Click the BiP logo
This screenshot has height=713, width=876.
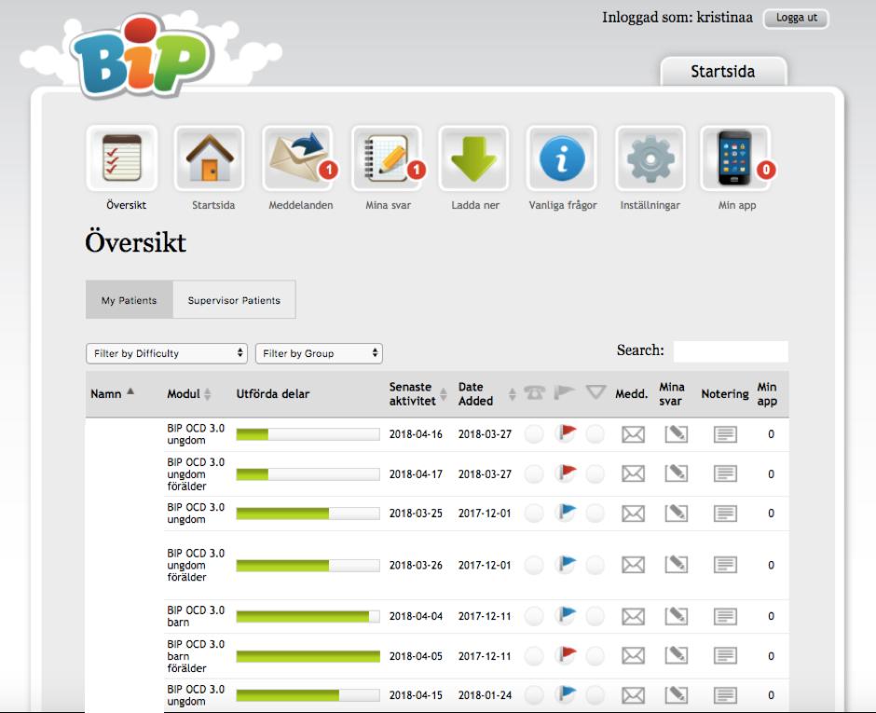tap(144, 58)
